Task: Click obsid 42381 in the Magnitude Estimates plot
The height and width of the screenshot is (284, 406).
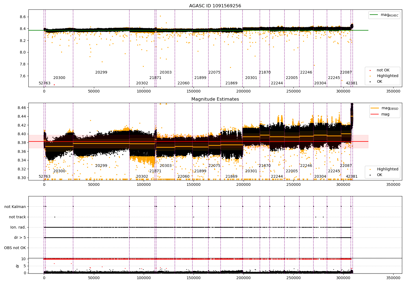Action: 352,177
